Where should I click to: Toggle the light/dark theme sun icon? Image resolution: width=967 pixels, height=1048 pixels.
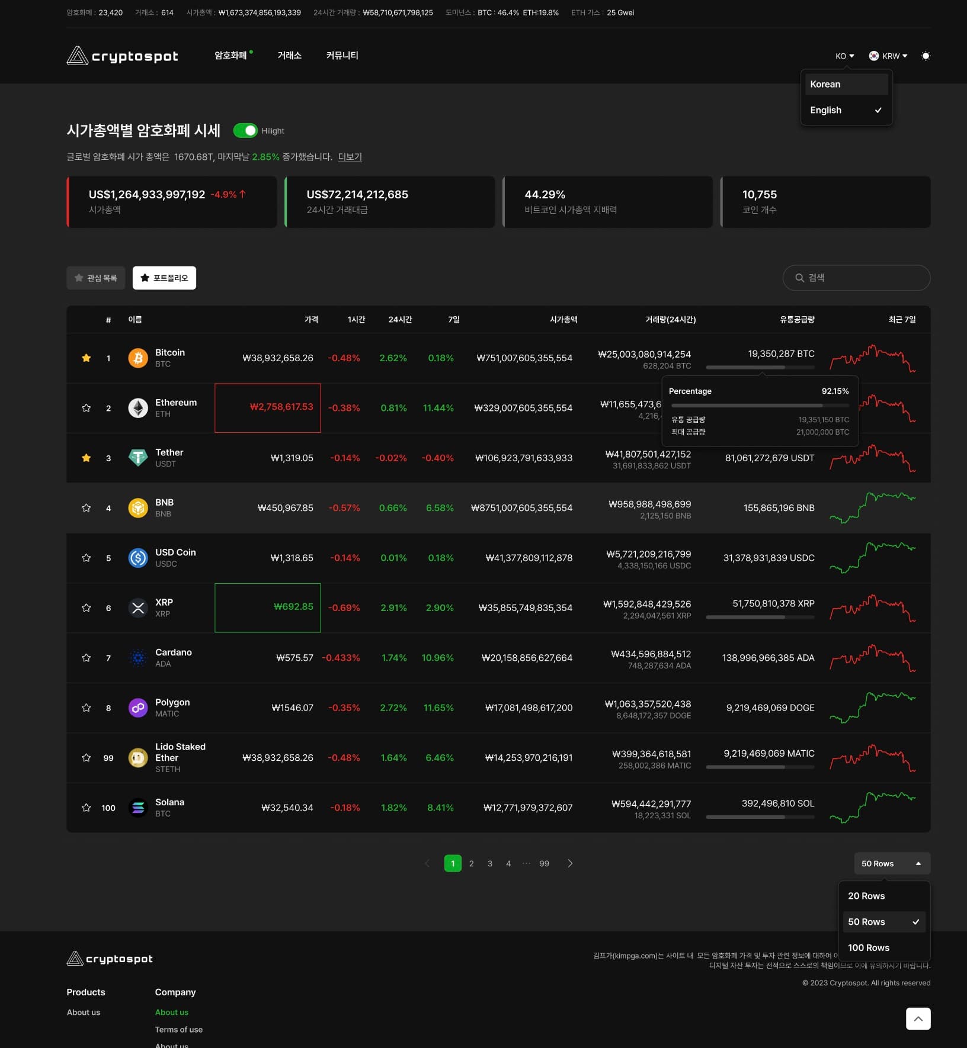(926, 56)
